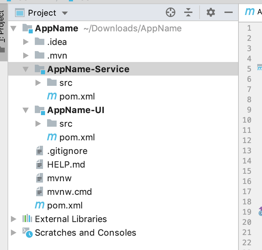
Task: Click the Maven icon of AppName-Service pom.xml
Action: click(52, 96)
